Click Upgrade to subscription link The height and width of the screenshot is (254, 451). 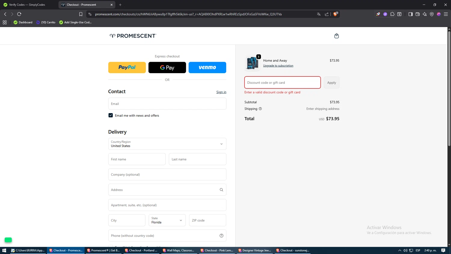(278, 66)
